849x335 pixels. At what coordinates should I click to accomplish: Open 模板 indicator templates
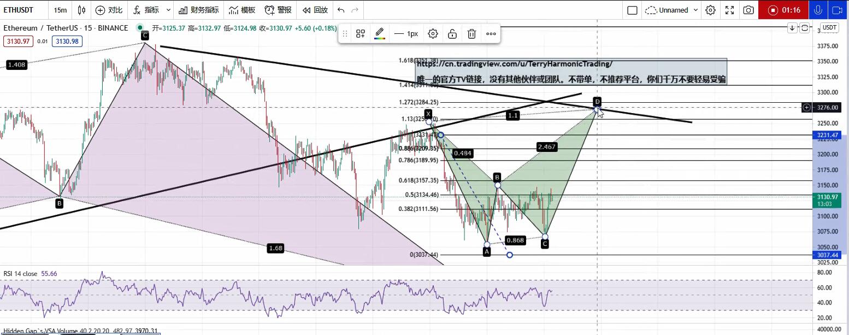(x=242, y=10)
